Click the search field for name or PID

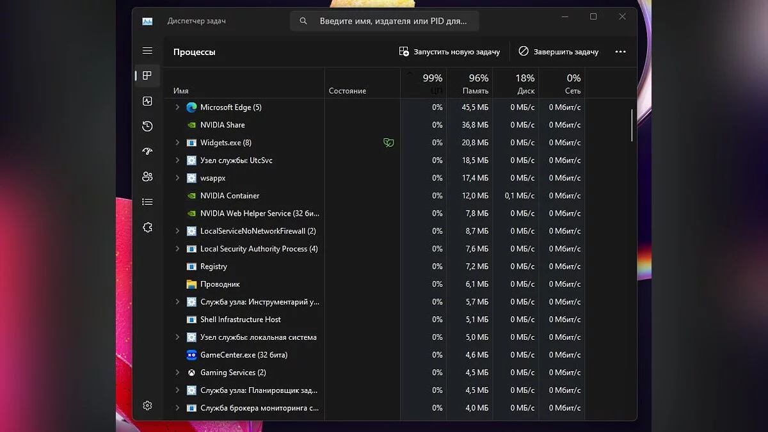coord(384,21)
